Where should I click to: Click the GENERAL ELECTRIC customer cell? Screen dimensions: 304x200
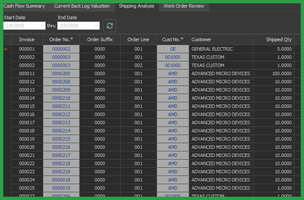[221, 49]
